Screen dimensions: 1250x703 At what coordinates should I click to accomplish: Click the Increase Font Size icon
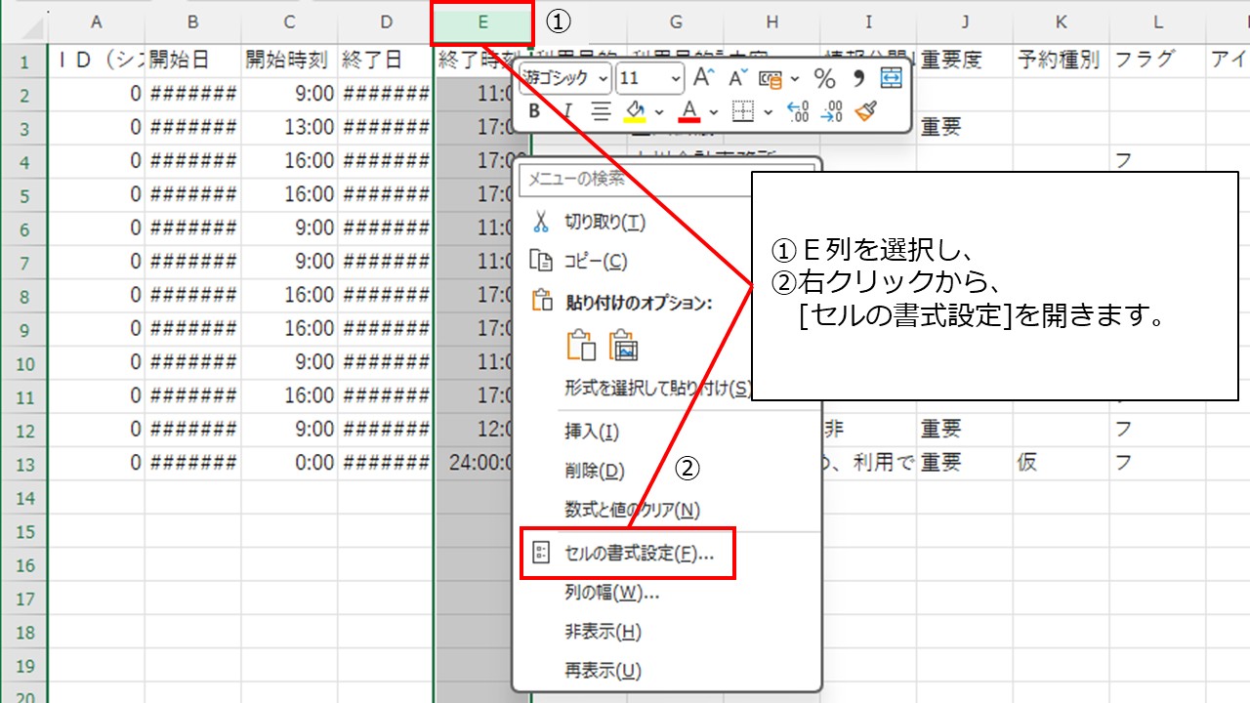click(703, 78)
